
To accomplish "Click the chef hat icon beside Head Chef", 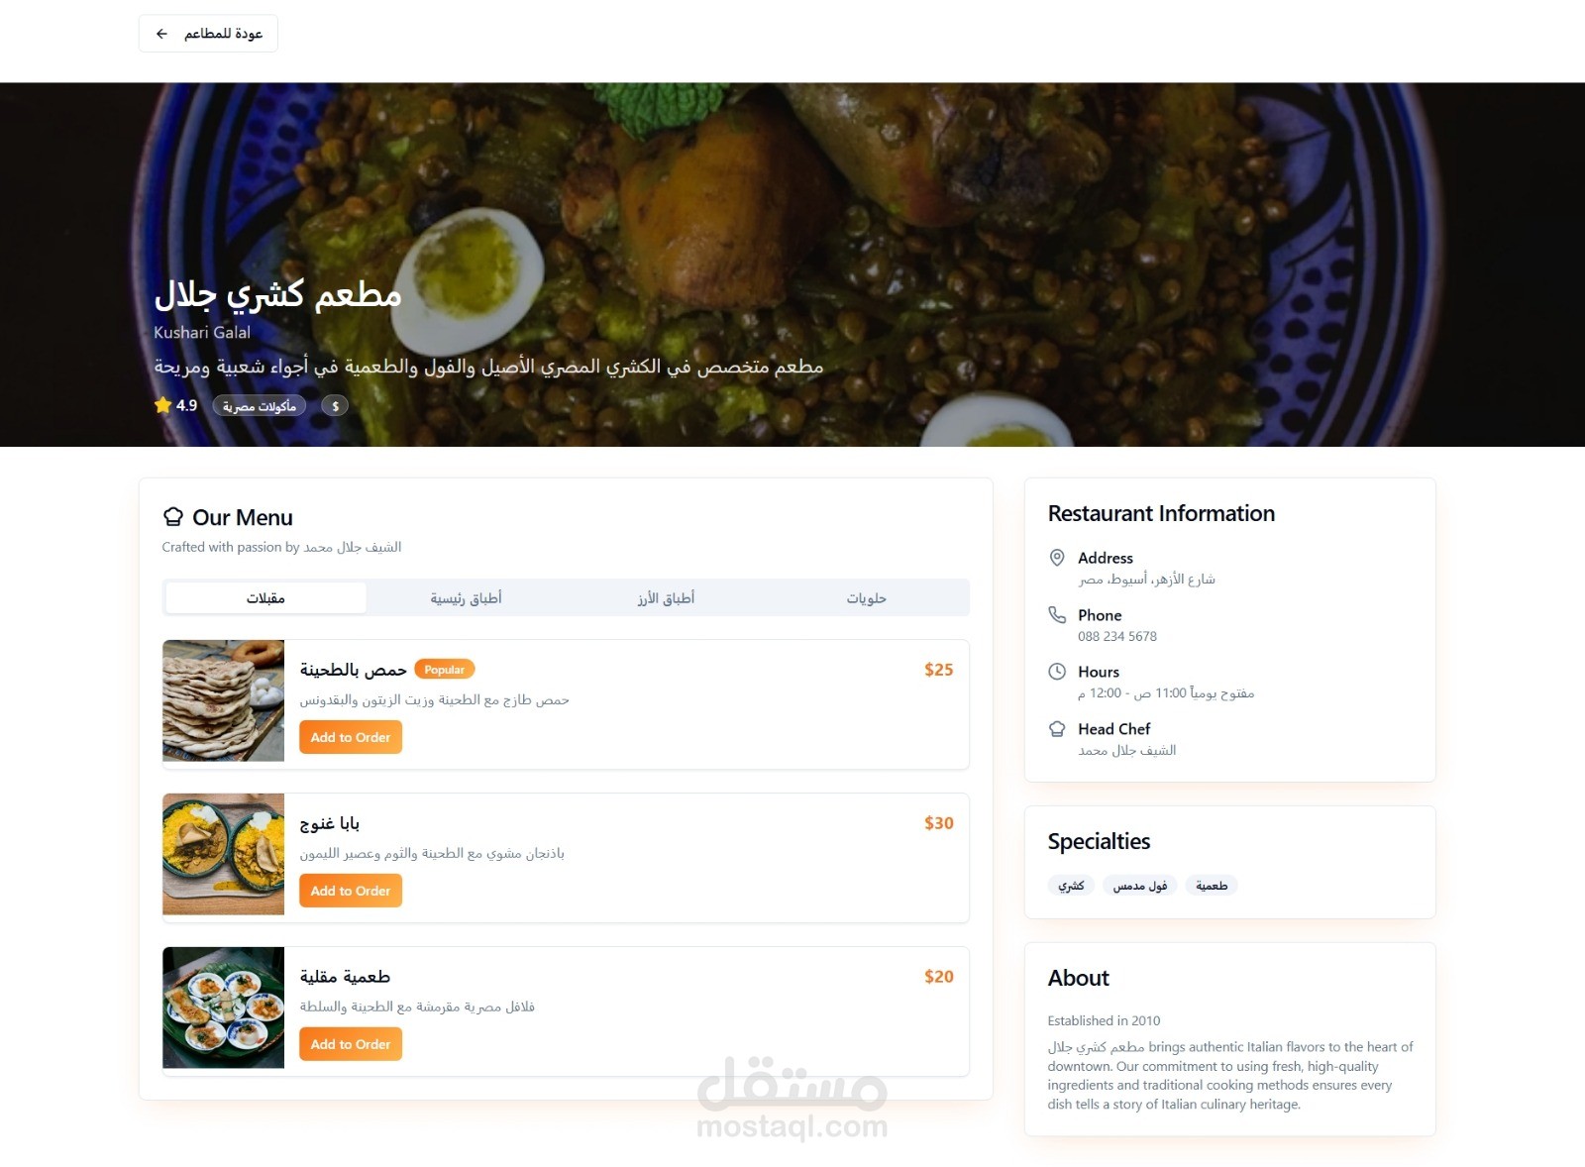I will [1057, 729].
